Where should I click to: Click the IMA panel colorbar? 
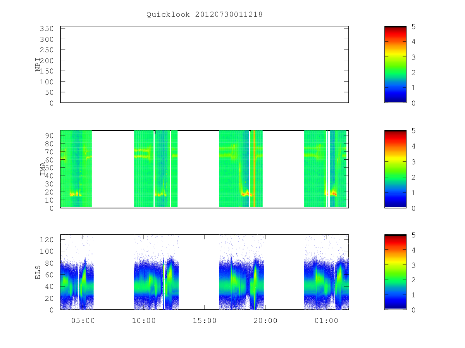click(395, 169)
